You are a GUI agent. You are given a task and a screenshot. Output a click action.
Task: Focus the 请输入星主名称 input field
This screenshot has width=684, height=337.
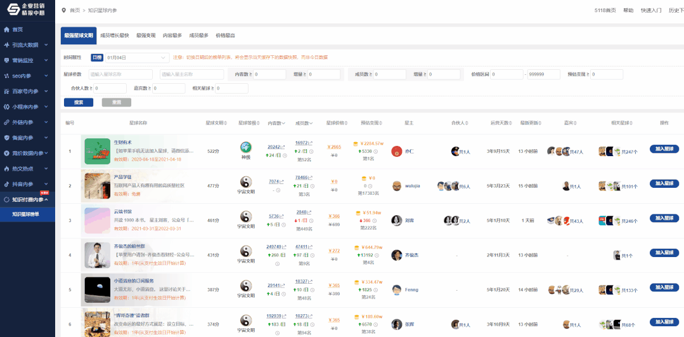click(x=191, y=75)
